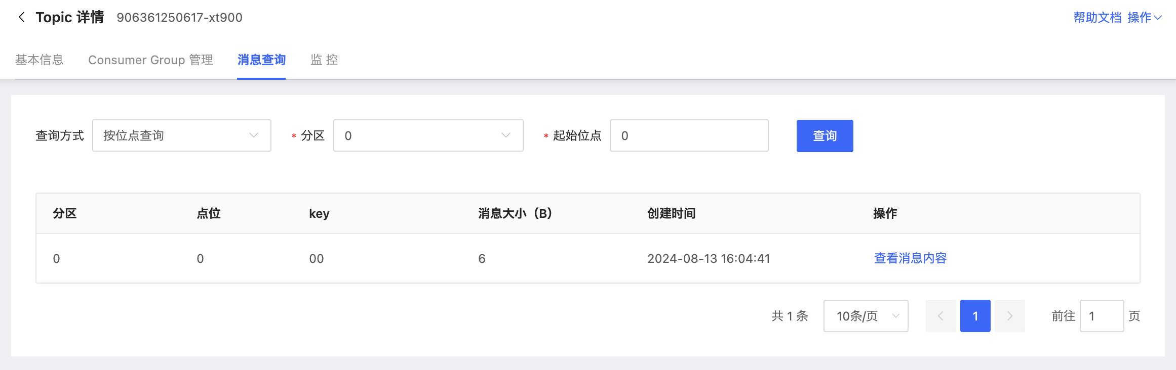
Task: Focus the 起始位点 input field
Action: click(x=689, y=135)
